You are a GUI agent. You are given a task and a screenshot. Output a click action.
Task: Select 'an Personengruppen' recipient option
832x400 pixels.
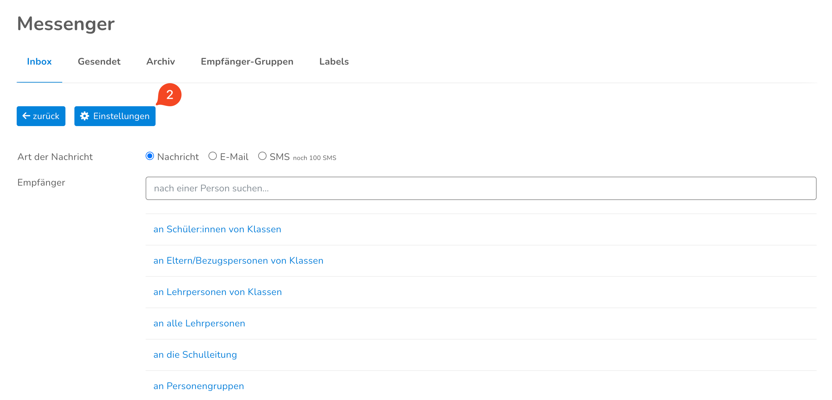coord(198,386)
